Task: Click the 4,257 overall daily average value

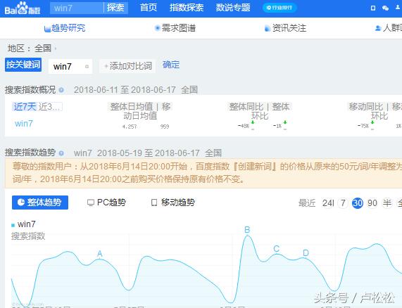Action: coord(130,127)
